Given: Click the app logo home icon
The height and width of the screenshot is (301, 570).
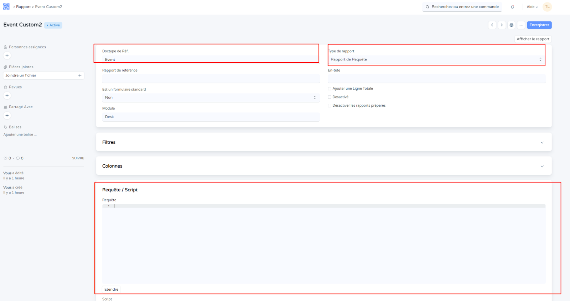Looking at the screenshot, I should tap(6, 7).
